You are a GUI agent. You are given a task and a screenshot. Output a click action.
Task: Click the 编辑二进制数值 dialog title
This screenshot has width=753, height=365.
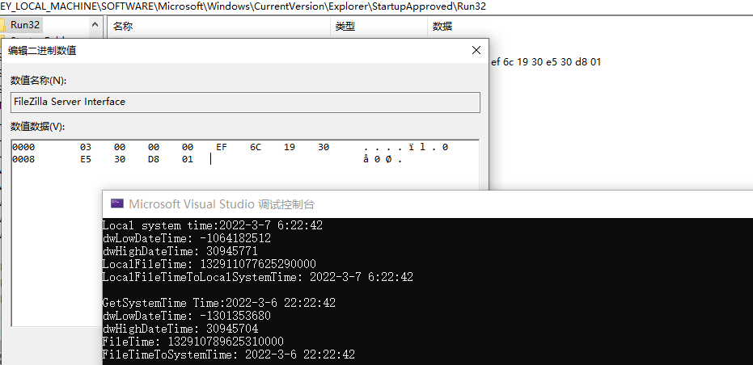42,50
